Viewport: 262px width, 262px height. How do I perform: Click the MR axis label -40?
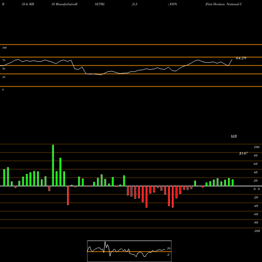click(256, 206)
